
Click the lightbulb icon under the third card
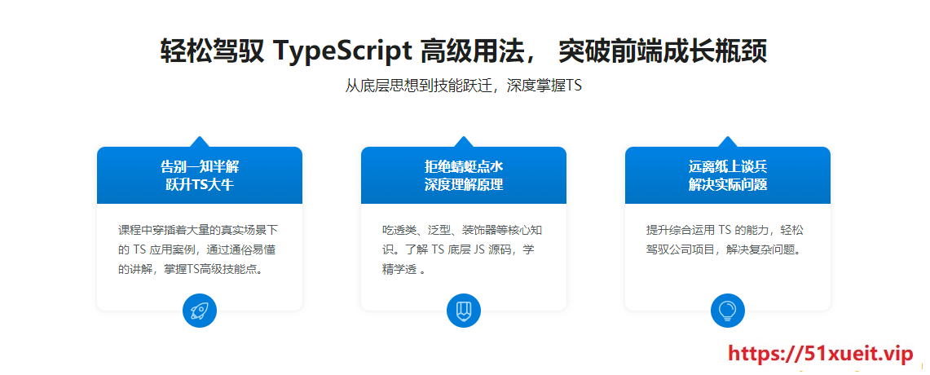(728, 311)
